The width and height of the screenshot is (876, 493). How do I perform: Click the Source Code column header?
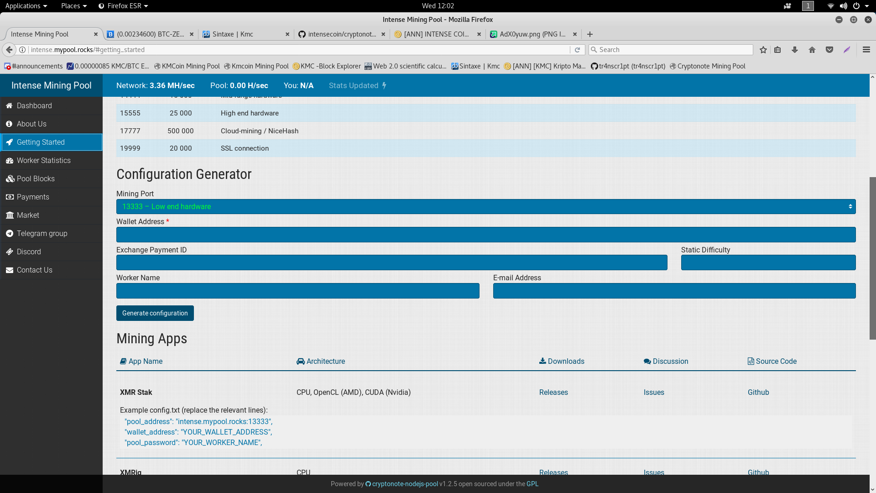coord(772,361)
